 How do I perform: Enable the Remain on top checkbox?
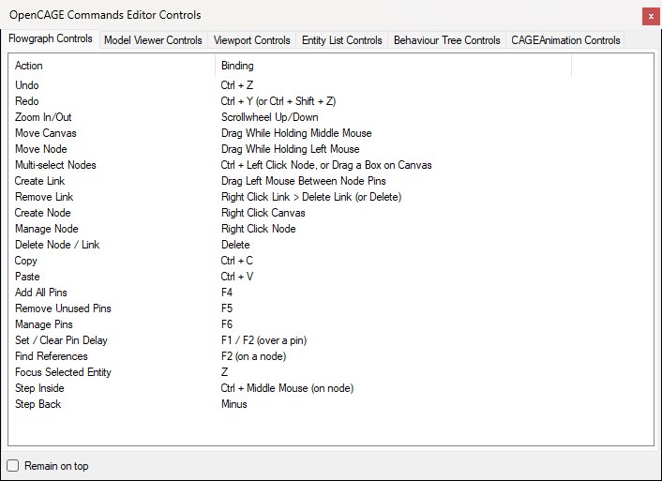point(13,465)
